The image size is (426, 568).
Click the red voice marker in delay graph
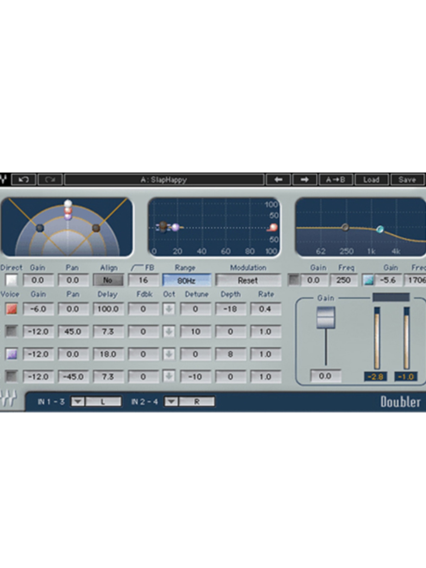click(273, 227)
